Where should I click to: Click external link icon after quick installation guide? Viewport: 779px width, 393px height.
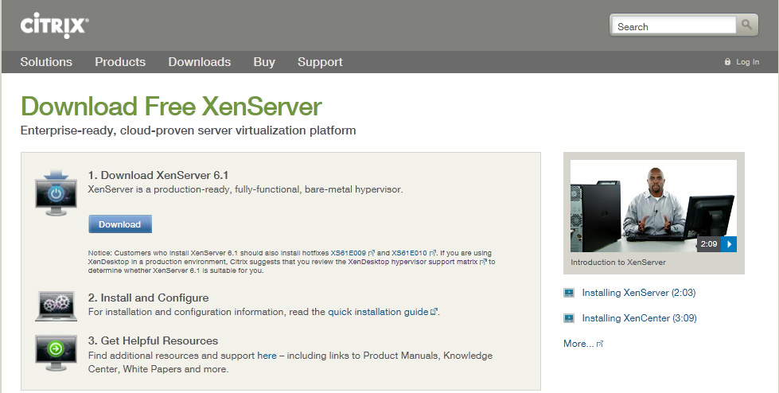[x=434, y=312]
